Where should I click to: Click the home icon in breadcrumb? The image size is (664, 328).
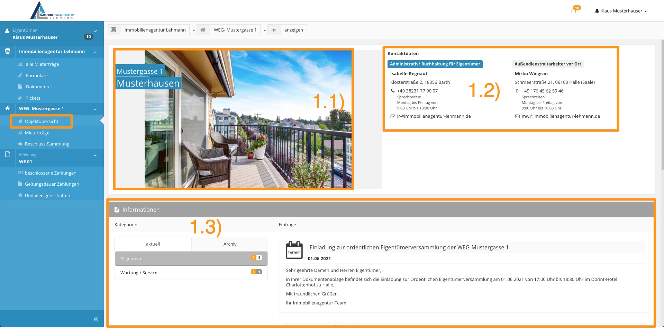click(203, 30)
